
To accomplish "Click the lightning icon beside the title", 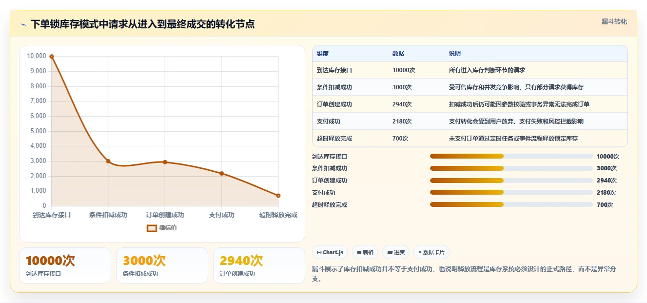I will [x=23, y=24].
